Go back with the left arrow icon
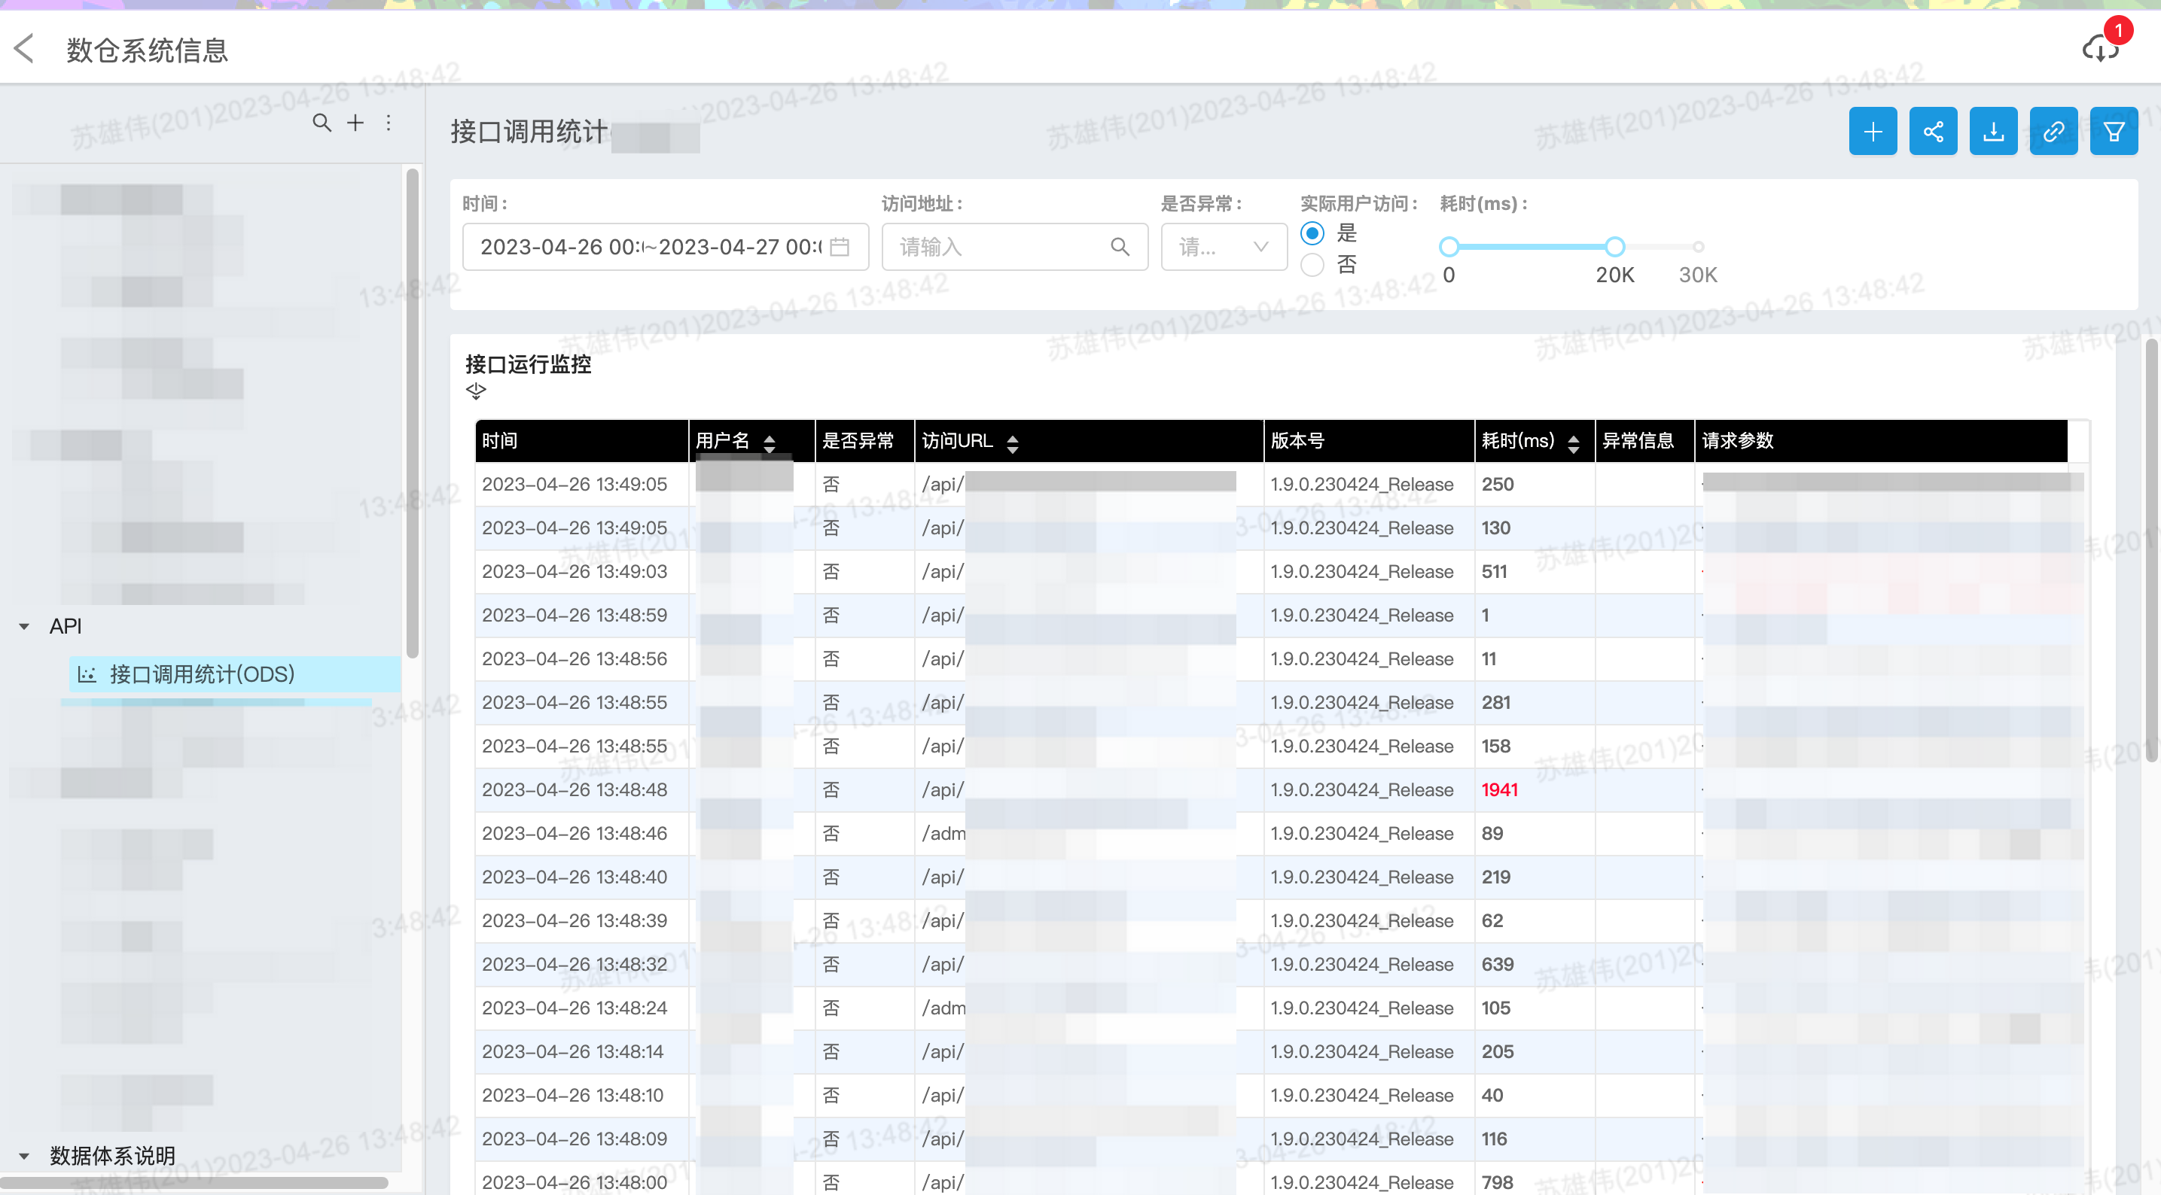This screenshot has height=1195, width=2161. [24, 49]
